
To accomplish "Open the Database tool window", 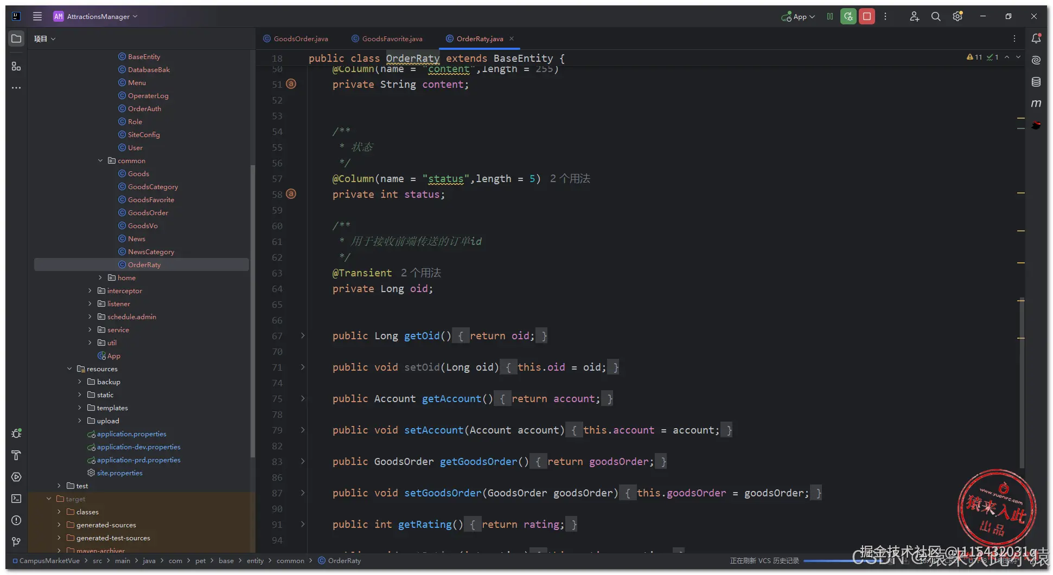I will [1036, 82].
